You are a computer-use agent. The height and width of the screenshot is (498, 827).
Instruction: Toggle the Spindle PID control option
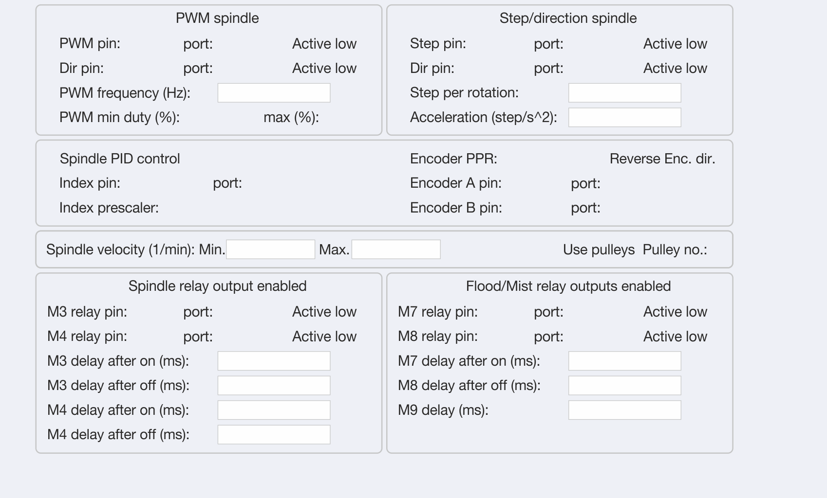(x=119, y=159)
